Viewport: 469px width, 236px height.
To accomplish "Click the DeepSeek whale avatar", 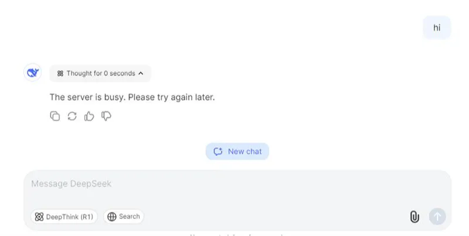I will click(33, 73).
